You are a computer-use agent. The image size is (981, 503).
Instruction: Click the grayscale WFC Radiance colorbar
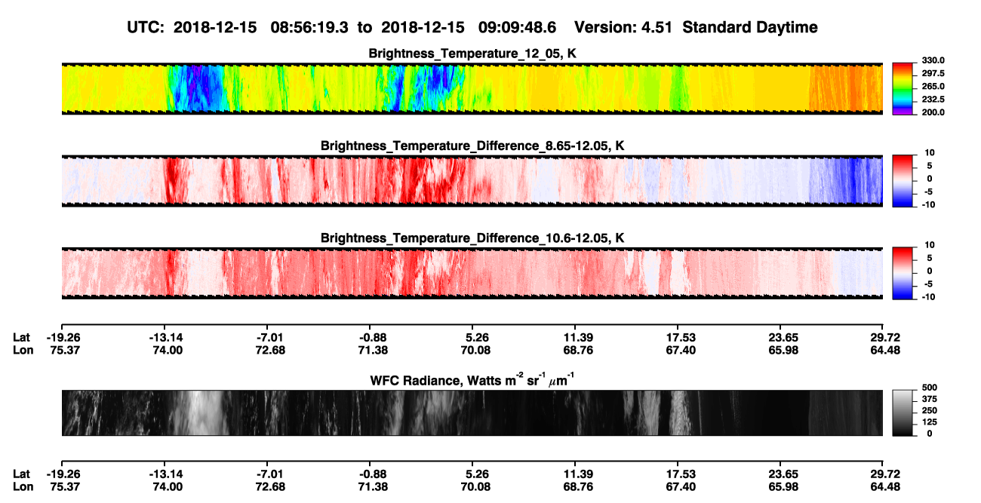(x=903, y=413)
